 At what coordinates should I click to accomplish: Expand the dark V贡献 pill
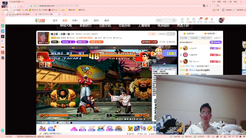tap(55, 42)
